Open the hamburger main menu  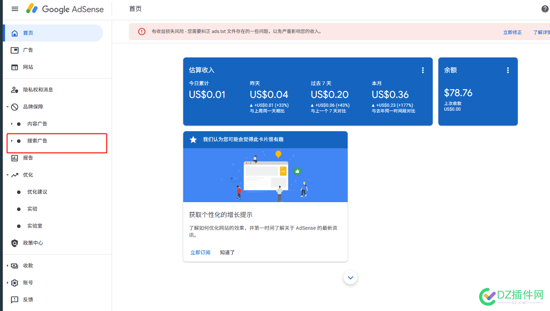(x=15, y=9)
